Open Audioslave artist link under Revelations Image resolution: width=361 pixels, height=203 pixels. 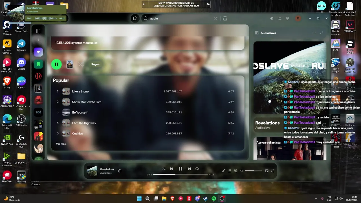tap(263, 128)
